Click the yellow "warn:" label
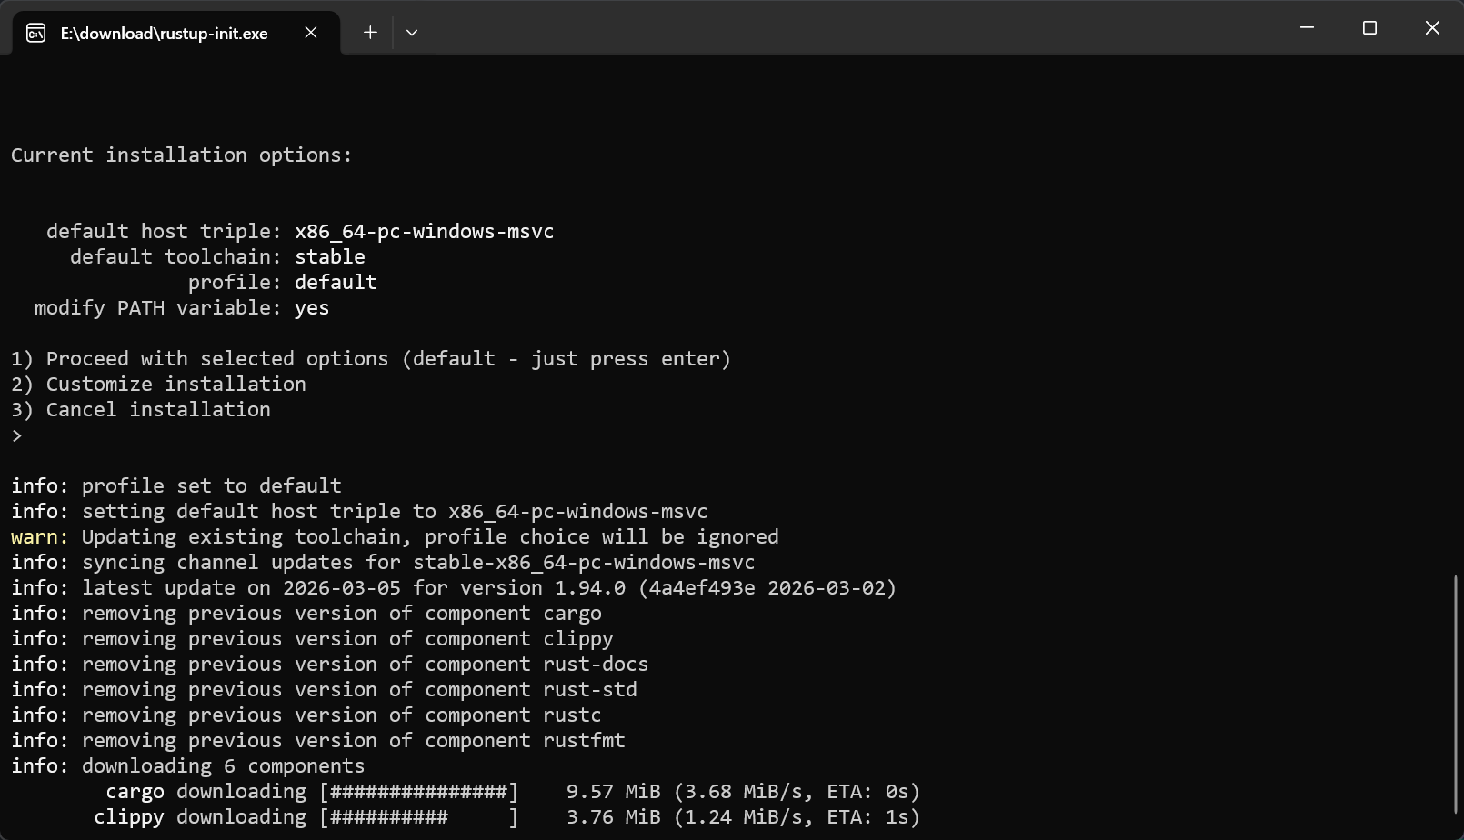1464x840 pixels. [x=39, y=537]
